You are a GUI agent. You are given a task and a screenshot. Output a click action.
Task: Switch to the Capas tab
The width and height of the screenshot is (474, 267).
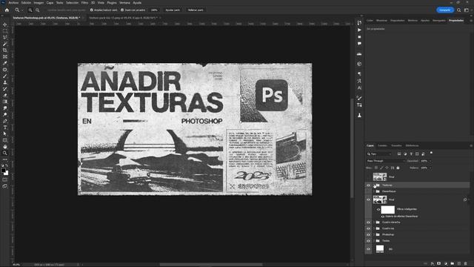coord(370,145)
